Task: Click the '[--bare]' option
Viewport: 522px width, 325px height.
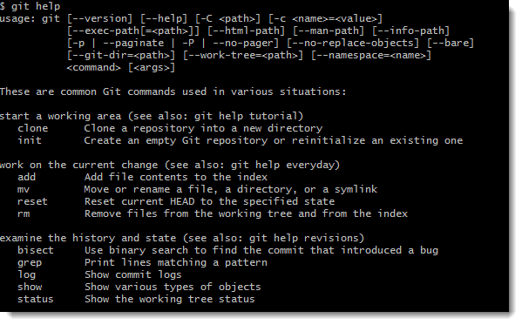Action: tap(450, 43)
